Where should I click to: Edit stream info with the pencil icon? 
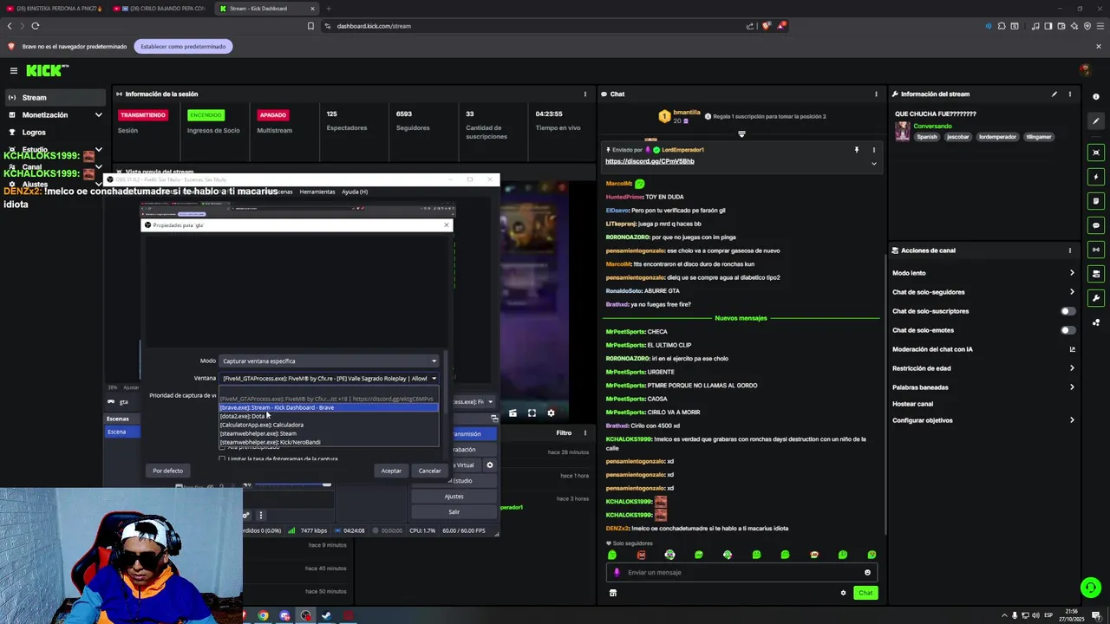[x=1054, y=94]
